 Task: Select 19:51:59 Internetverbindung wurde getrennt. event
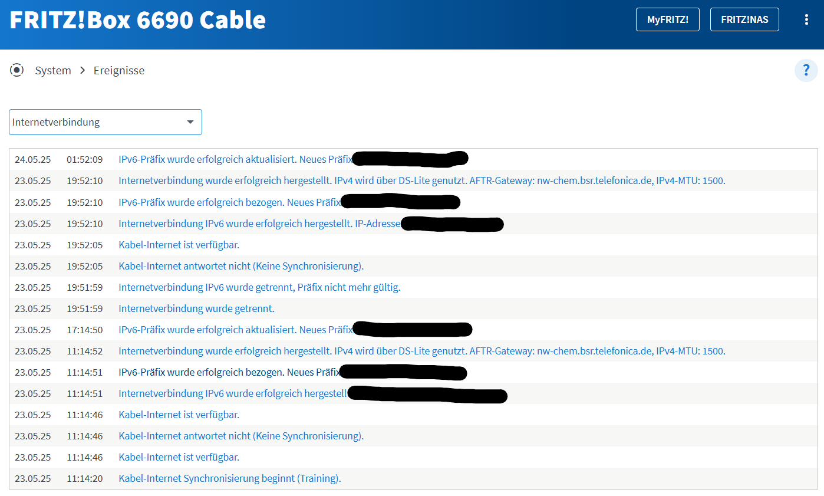(x=196, y=308)
